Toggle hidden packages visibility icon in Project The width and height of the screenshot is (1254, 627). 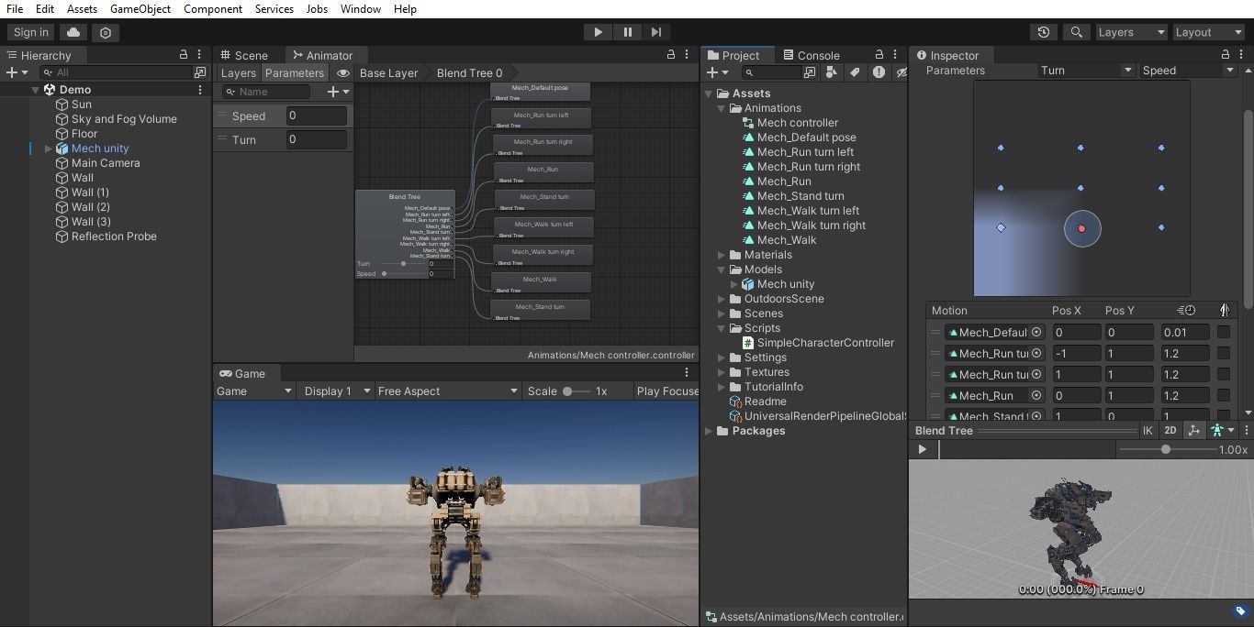tap(901, 72)
